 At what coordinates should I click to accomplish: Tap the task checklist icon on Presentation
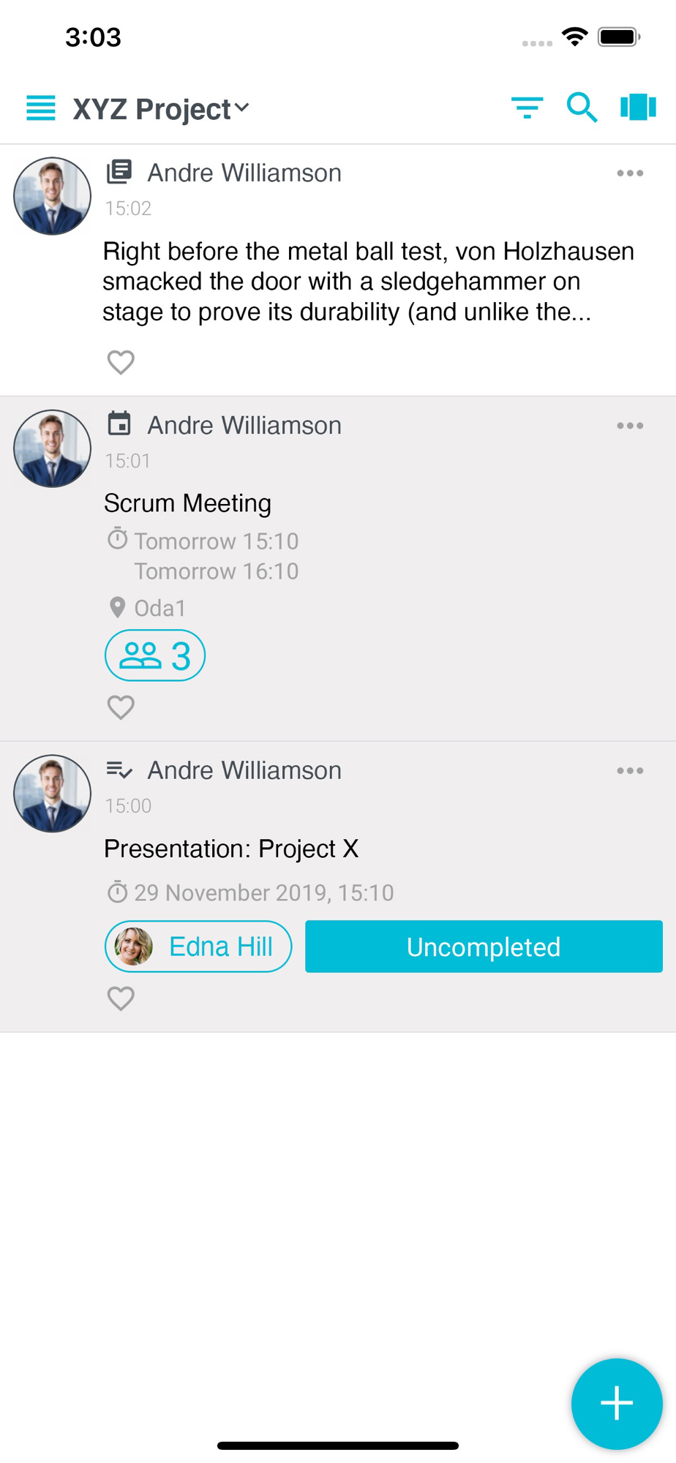pos(119,770)
